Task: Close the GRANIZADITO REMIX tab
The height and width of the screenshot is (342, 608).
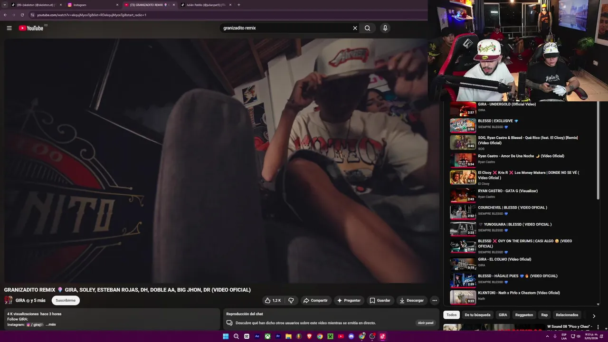Action: click(x=174, y=5)
